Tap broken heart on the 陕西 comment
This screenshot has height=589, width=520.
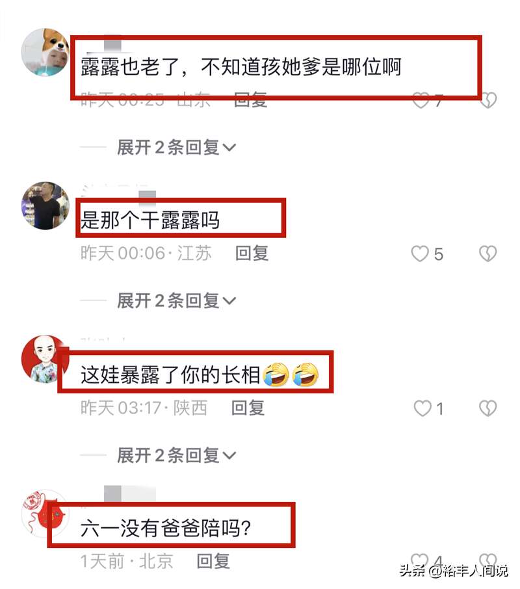487,408
